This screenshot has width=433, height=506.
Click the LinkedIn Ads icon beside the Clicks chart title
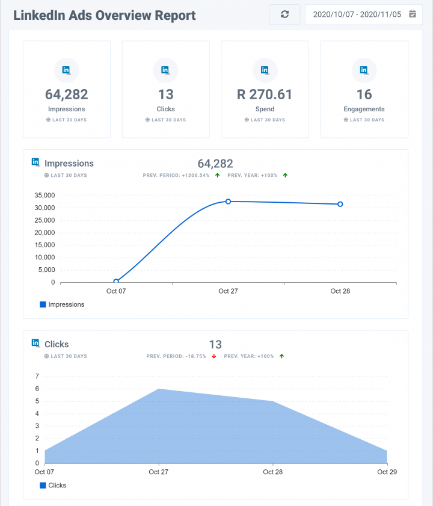coord(35,343)
